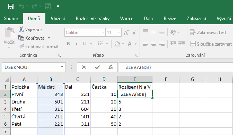Screen dimensions: 233x135
Task: Open the Redo history dropdown arrow
Action: (x=40, y=6)
